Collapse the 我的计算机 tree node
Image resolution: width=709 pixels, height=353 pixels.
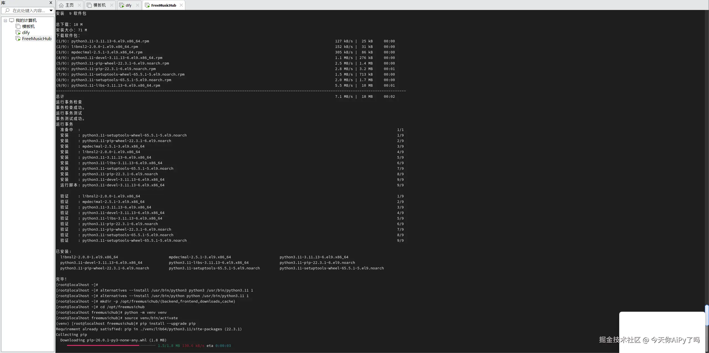pos(5,20)
